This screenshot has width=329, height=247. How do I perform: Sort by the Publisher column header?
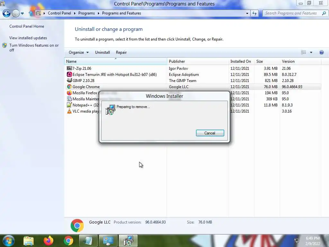click(198, 61)
